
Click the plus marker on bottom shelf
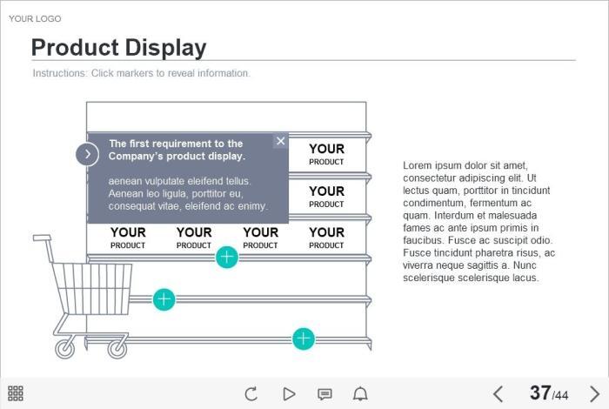click(x=304, y=339)
